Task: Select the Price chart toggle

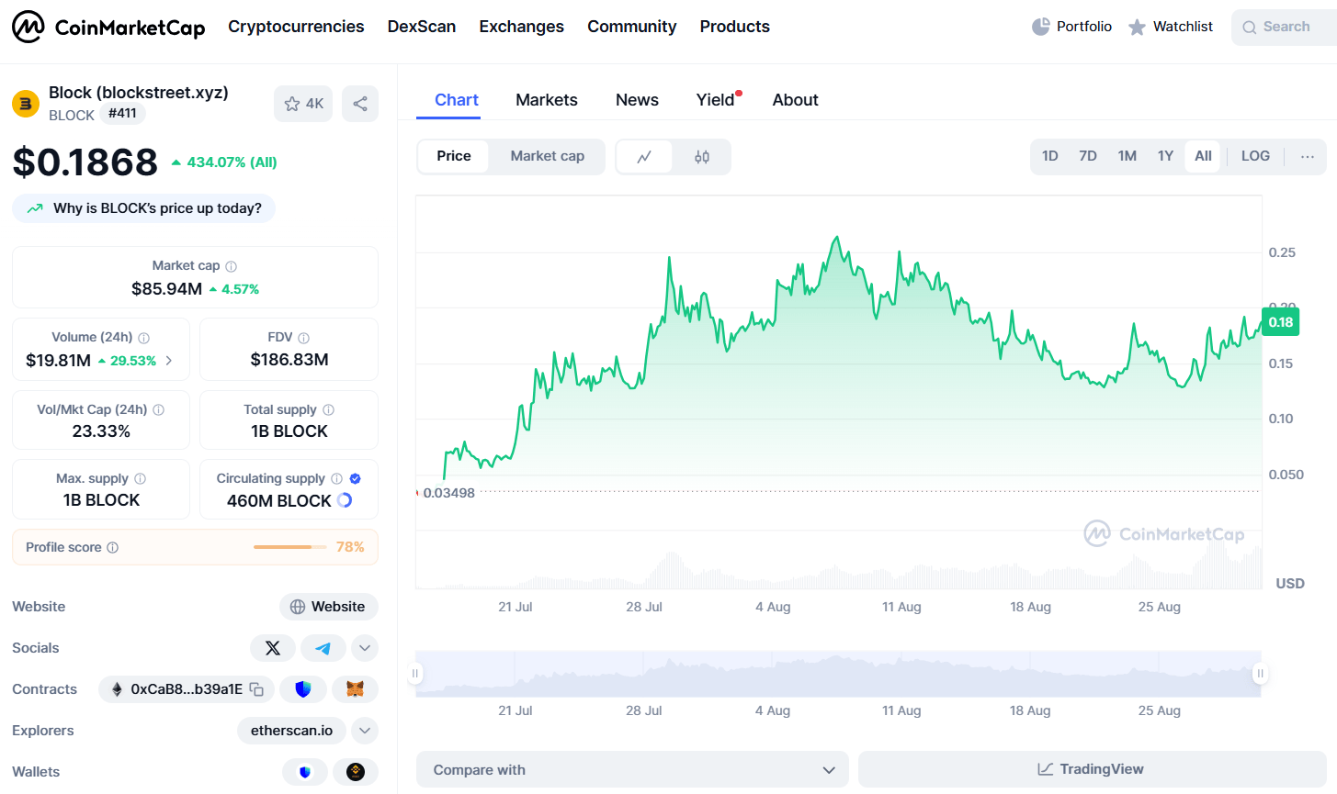Action: pyautogui.click(x=454, y=157)
